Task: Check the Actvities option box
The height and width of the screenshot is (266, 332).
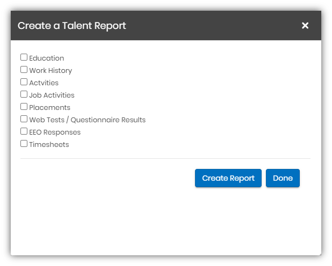Action: [x=24, y=82]
